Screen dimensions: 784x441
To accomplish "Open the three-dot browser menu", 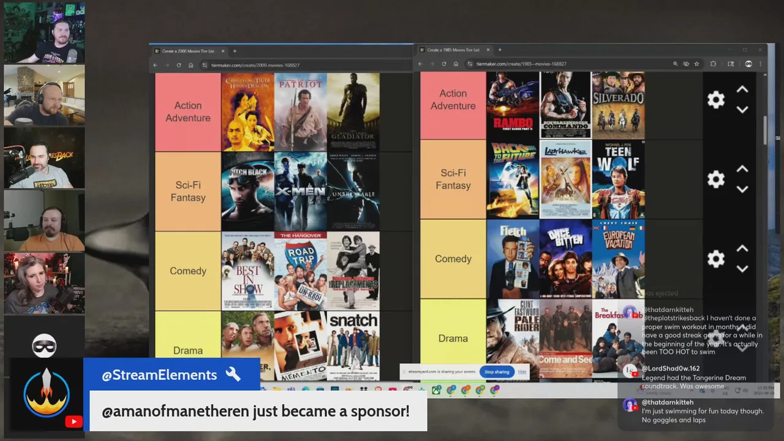I will pyautogui.click(x=760, y=64).
